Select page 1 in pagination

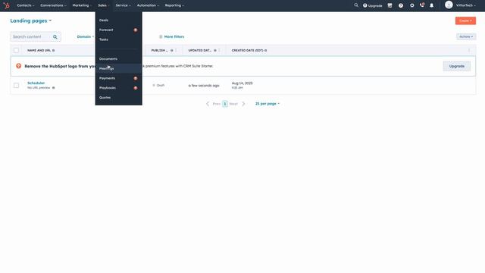[x=225, y=104]
